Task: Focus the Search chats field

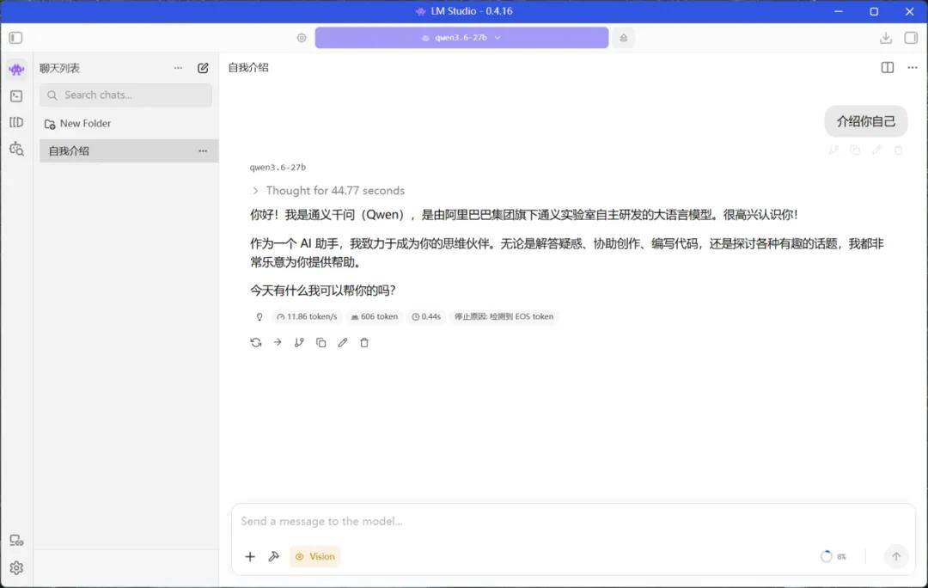Action: point(126,95)
